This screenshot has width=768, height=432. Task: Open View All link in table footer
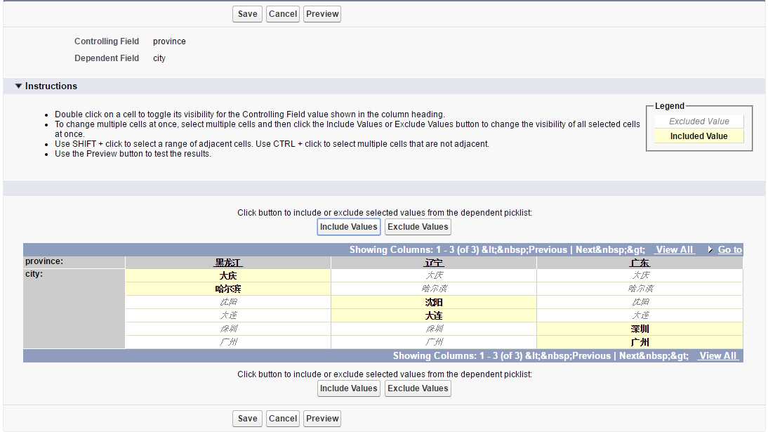coord(718,355)
